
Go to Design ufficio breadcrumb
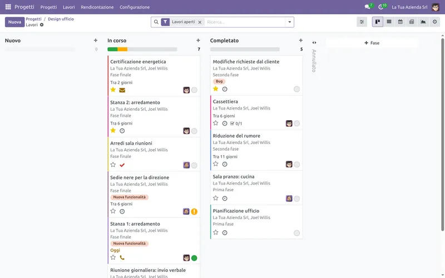click(x=61, y=19)
